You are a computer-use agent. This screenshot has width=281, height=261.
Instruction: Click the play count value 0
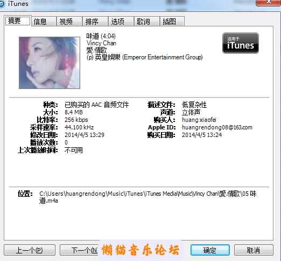pyautogui.click(x=66, y=142)
